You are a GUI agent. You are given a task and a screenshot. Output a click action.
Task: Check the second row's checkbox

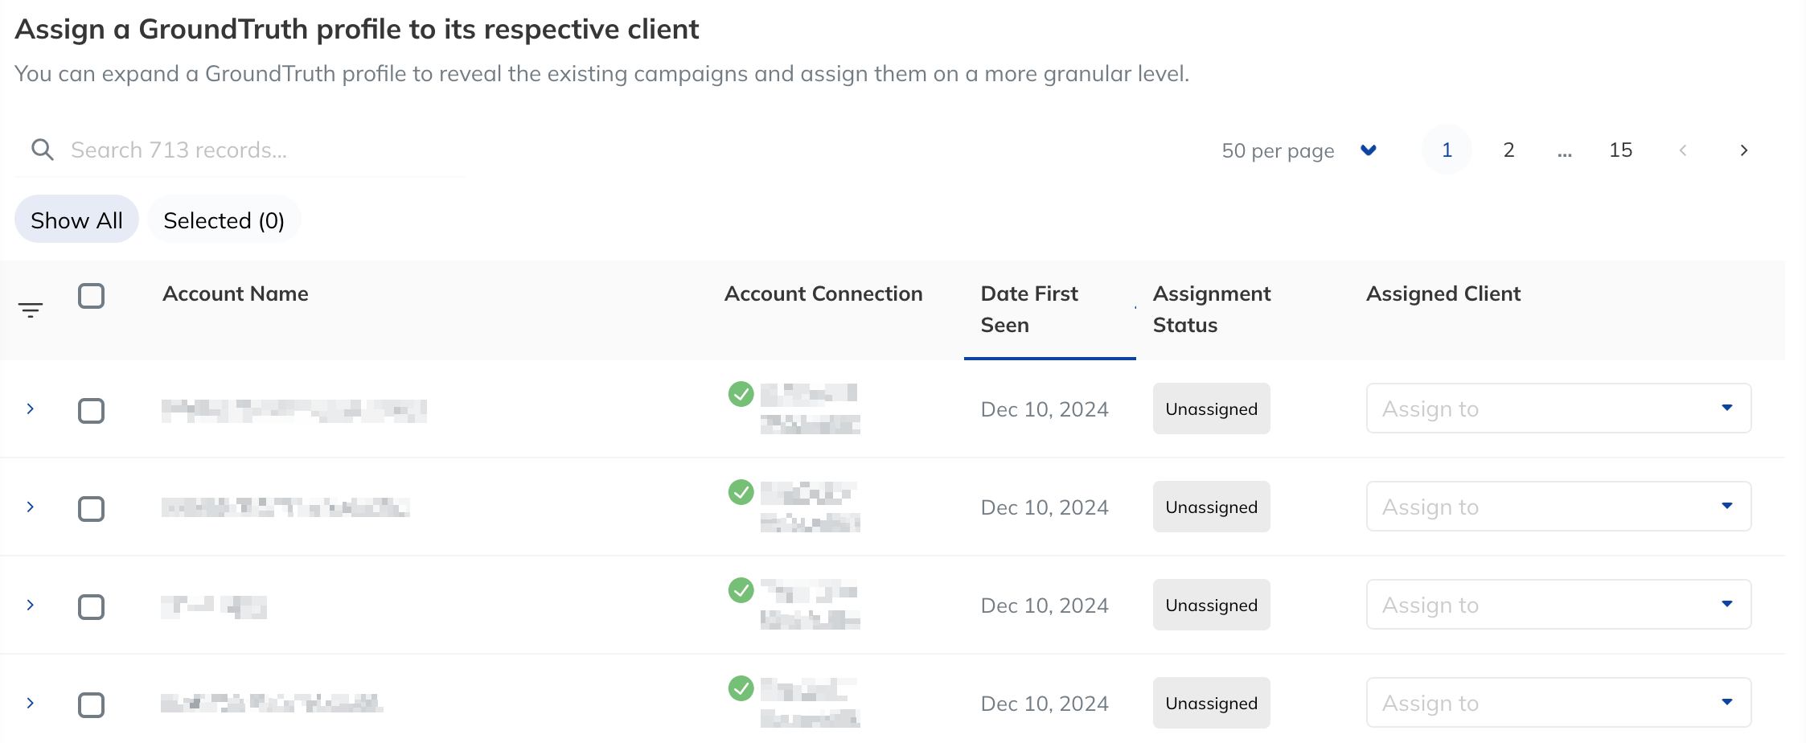(x=91, y=509)
